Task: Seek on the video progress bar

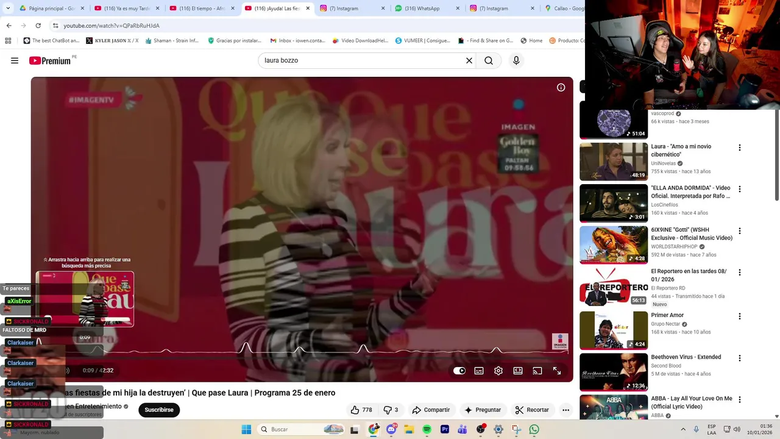Action: coord(302,357)
